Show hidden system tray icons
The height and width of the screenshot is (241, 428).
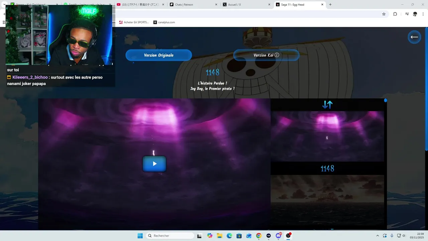coord(378,236)
